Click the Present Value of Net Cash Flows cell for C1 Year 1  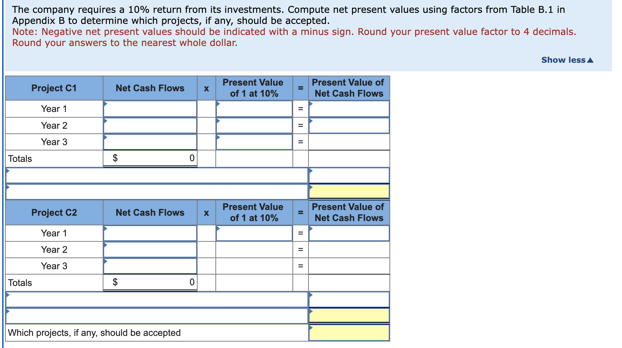click(x=348, y=109)
